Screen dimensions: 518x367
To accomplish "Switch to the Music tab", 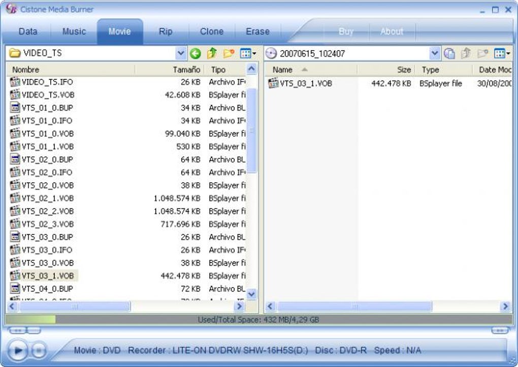I will pos(74,31).
